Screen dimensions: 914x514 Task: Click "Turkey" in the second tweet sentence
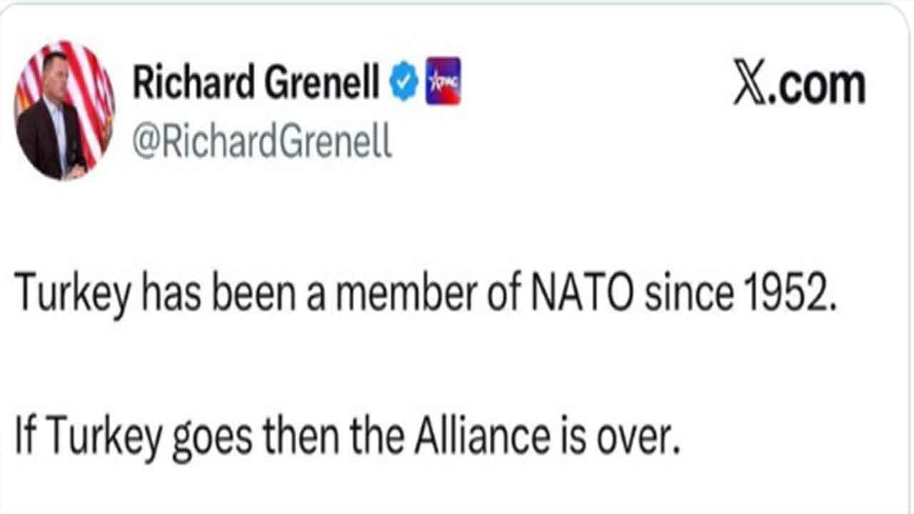coord(102,438)
